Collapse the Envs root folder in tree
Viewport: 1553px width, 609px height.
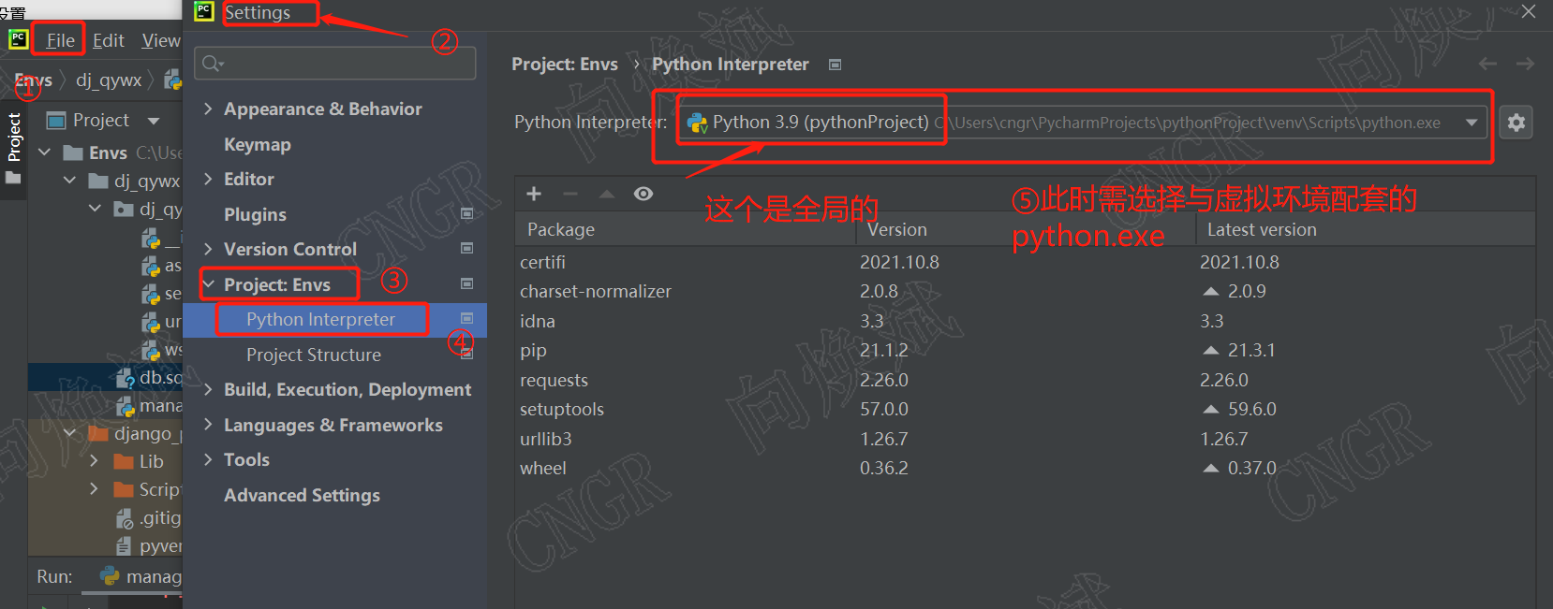click(45, 152)
